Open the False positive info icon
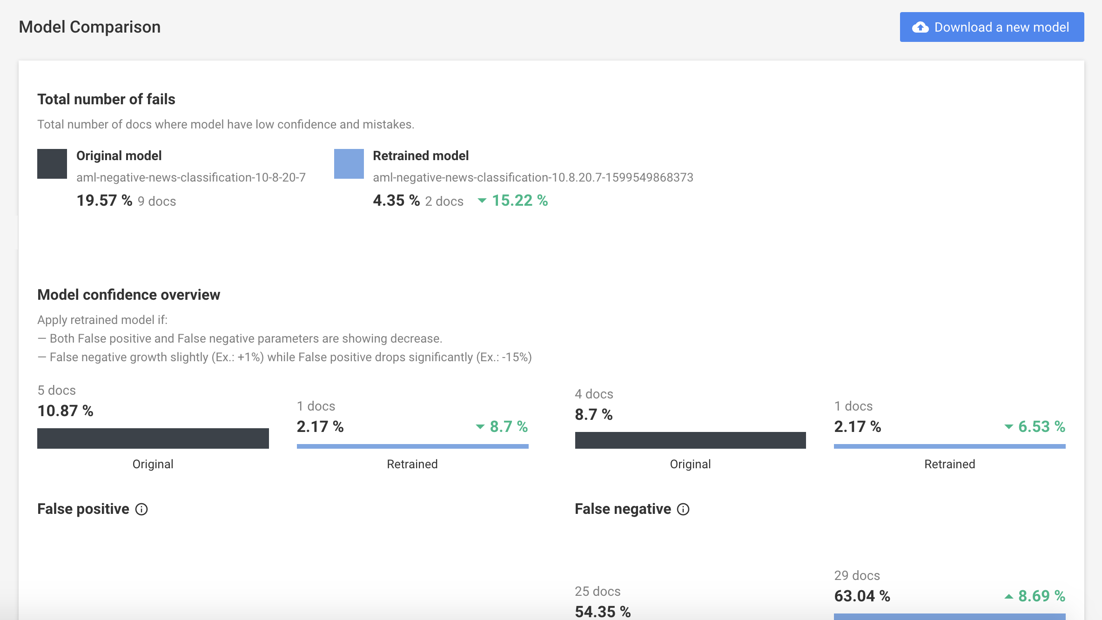The width and height of the screenshot is (1102, 620). 141,509
